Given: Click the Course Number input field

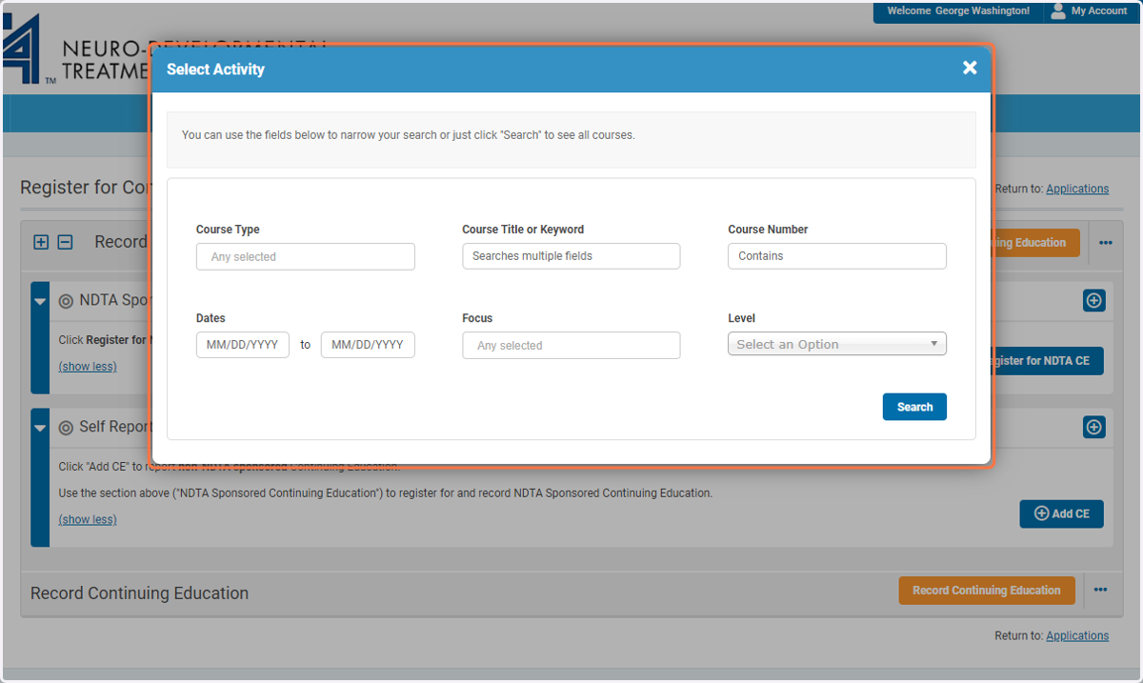Looking at the screenshot, I should (837, 256).
